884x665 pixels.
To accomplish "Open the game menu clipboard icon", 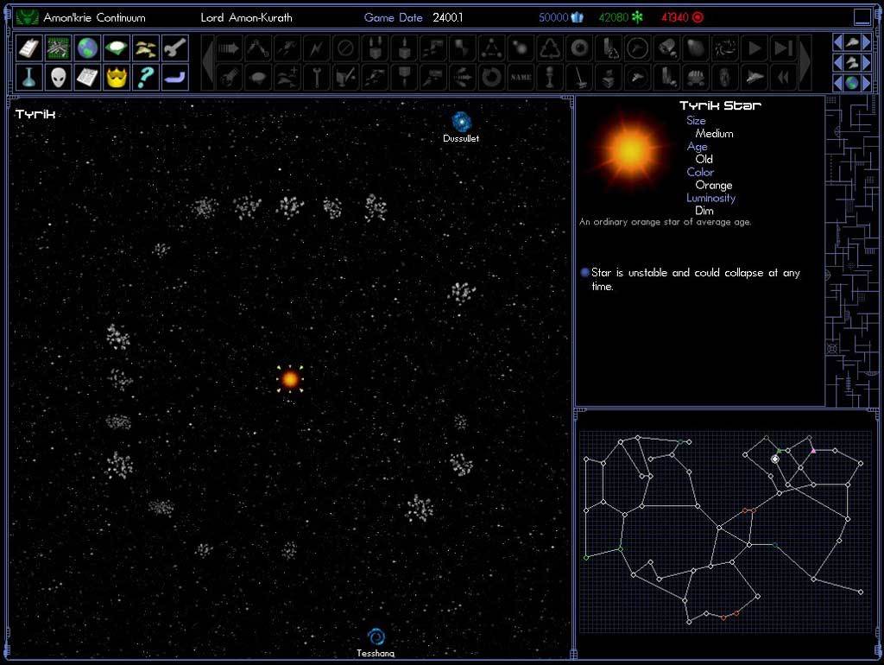I will pos(28,48).
